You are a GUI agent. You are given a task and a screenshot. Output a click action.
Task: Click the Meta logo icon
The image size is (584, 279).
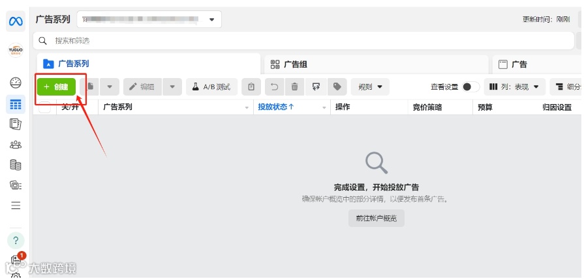click(x=16, y=21)
